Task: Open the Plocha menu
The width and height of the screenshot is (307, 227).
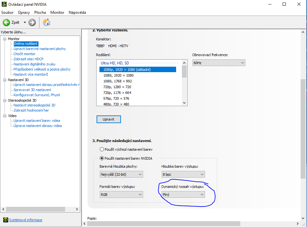Action: click(x=40, y=12)
